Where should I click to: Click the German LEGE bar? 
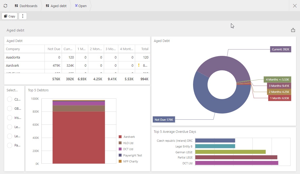coord(230,152)
